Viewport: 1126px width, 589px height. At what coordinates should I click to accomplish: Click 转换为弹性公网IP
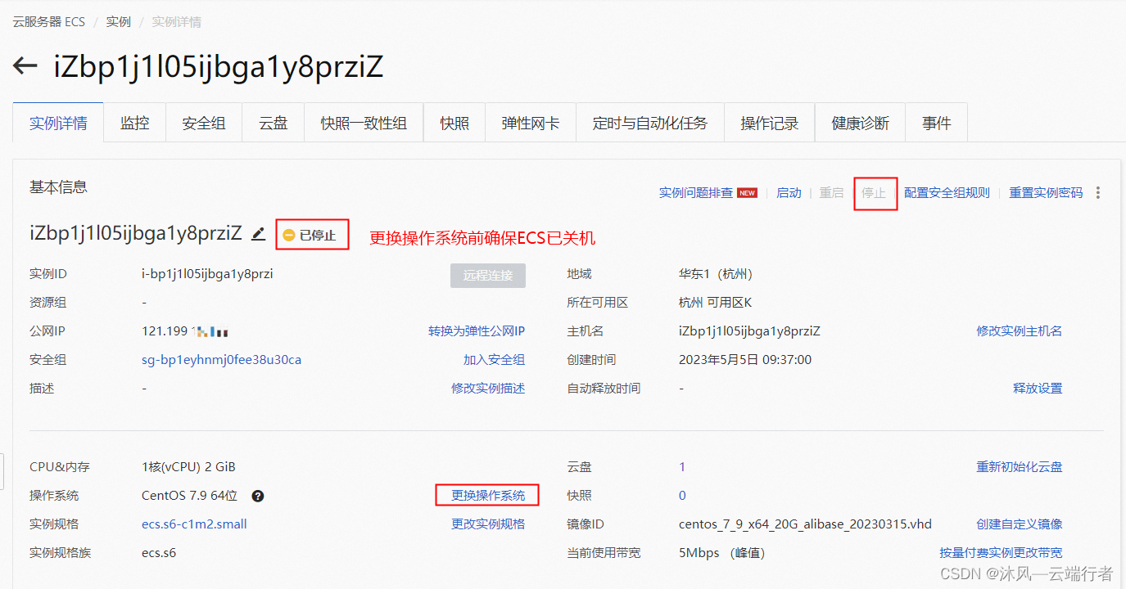click(x=477, y=331)
